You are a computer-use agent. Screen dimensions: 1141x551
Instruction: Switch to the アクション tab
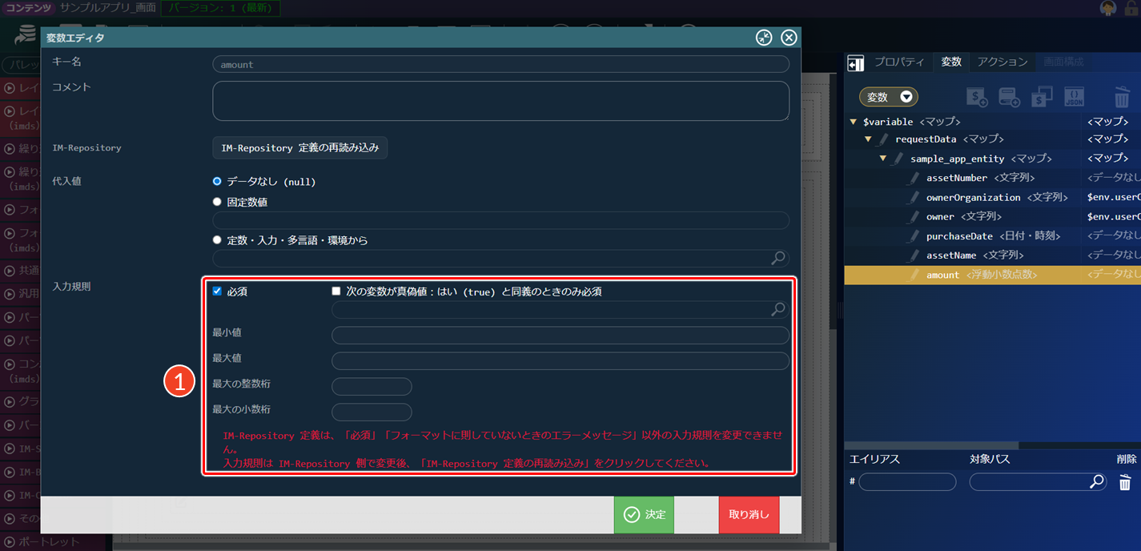(1002, 62)
